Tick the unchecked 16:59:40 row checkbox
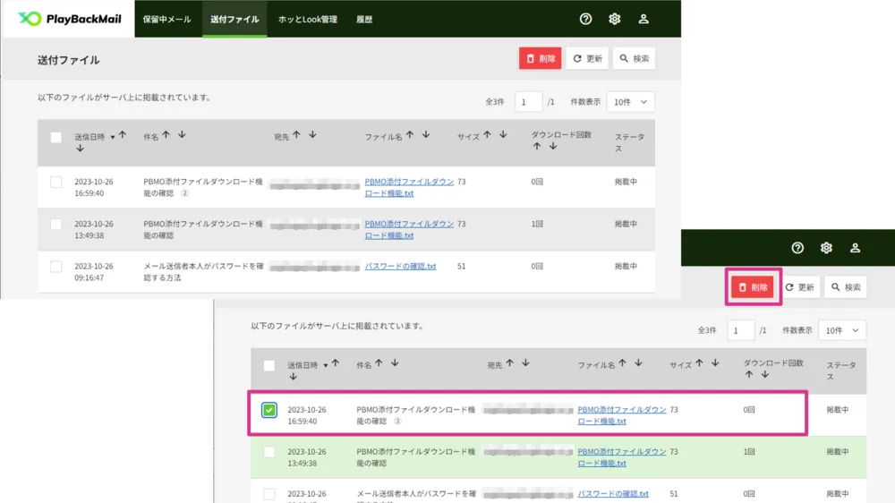This screenshot has width=895, height=503. point(55,182)
